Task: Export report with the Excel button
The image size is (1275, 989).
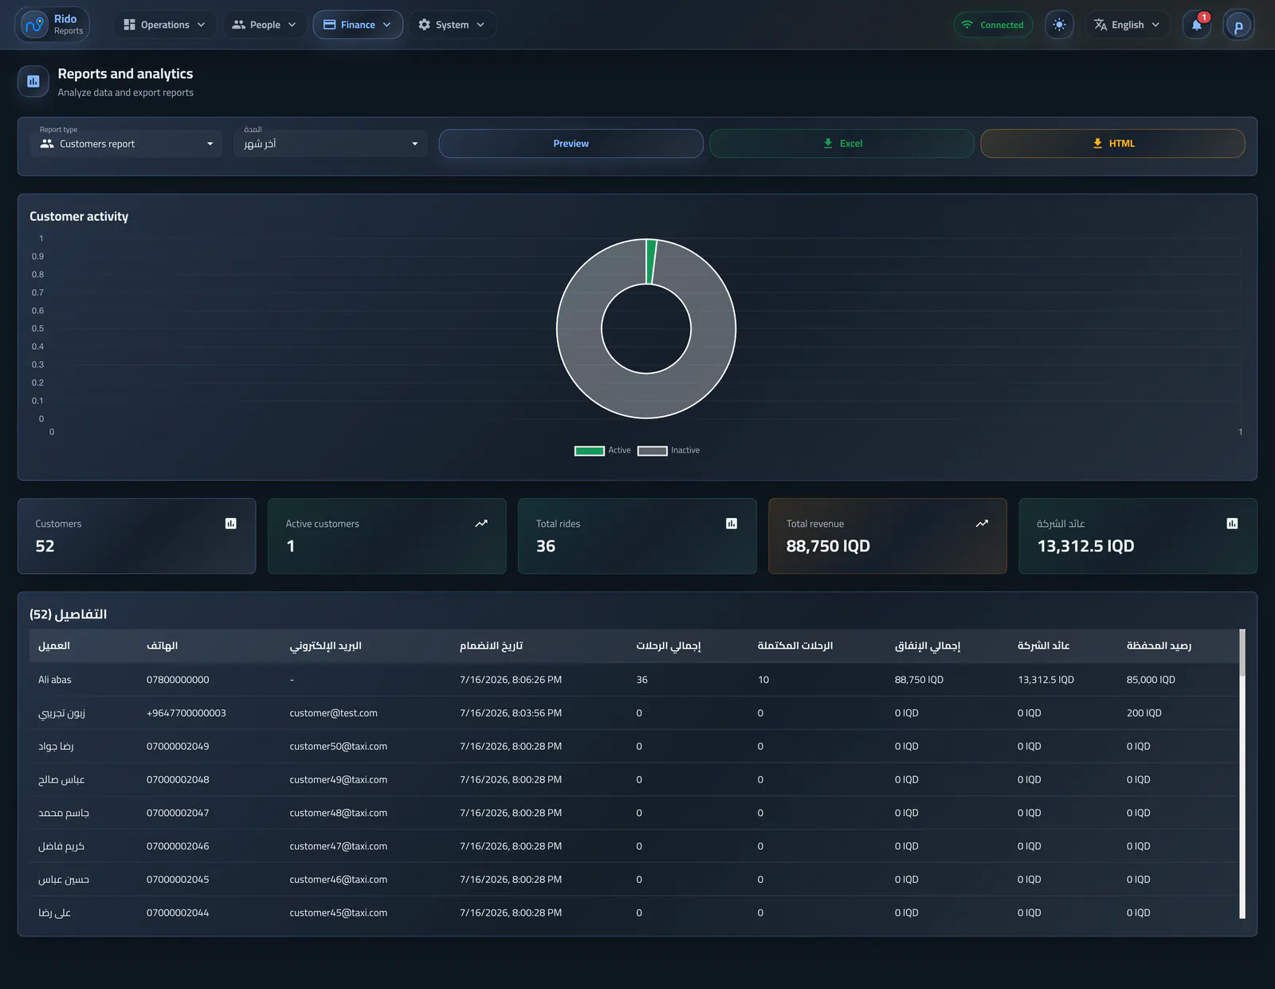Action: pos(841,143)
